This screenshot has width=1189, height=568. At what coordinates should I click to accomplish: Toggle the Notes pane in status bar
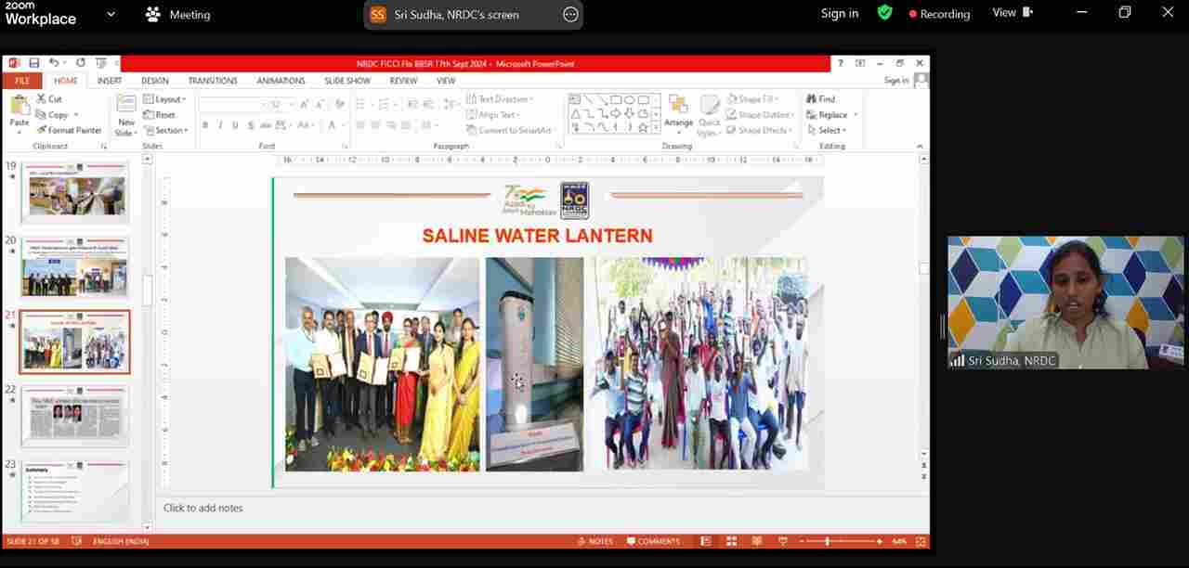coord(595,541)
